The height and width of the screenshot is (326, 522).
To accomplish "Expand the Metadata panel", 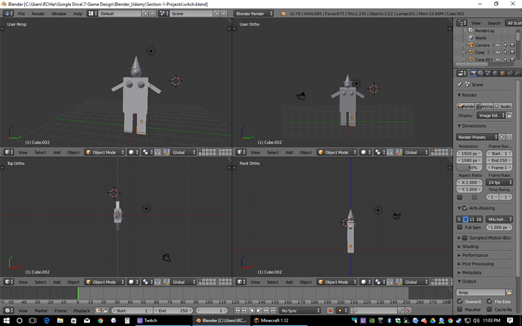I will tap(471, 272).
